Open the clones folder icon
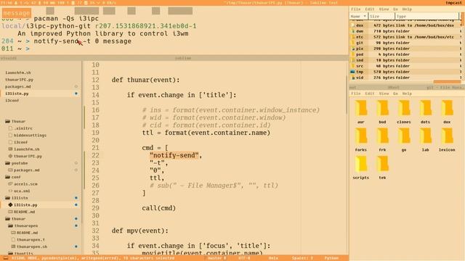This screenshot has width=465, height=261. [404, 108]
